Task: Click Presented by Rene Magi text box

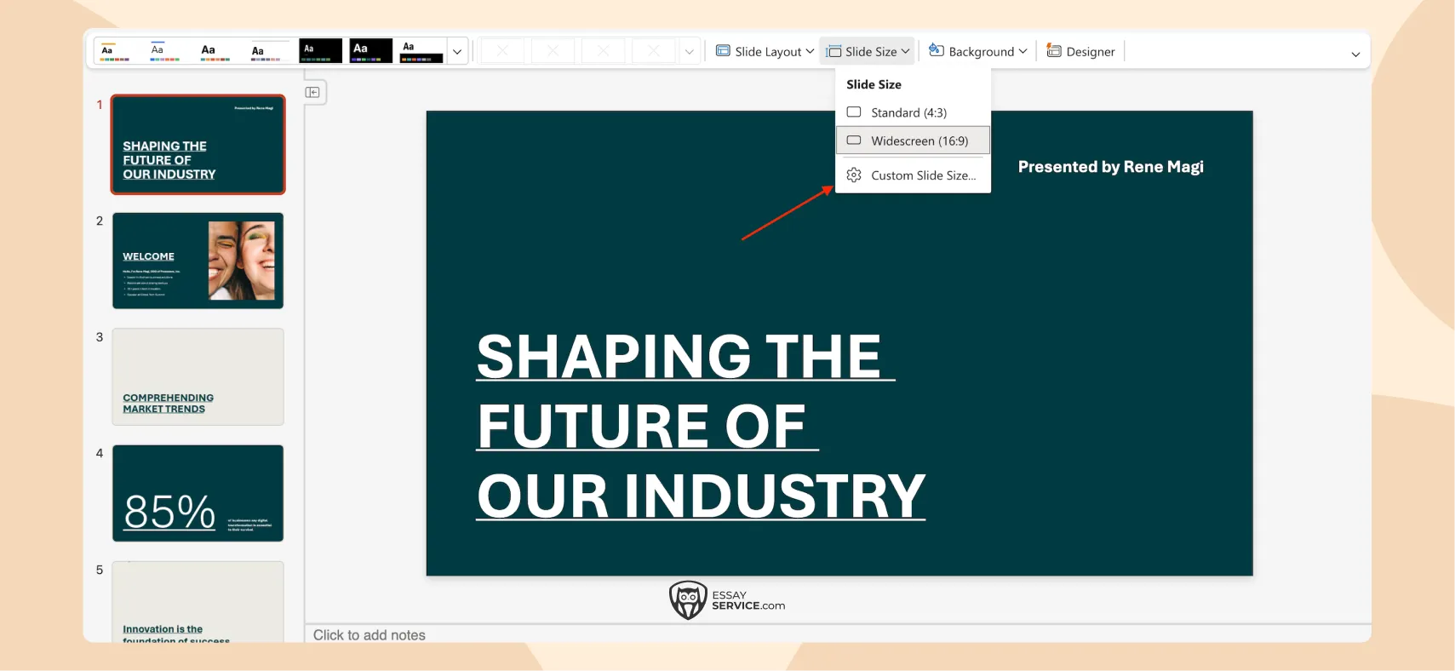Action: tap(1110, 167)
